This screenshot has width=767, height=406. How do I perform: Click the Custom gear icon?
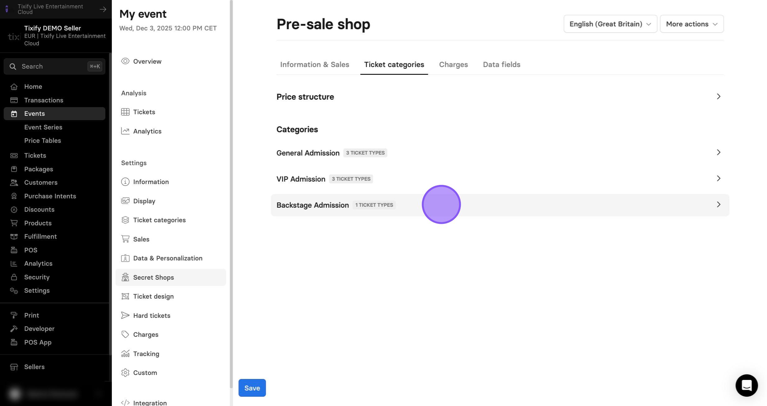125,372
